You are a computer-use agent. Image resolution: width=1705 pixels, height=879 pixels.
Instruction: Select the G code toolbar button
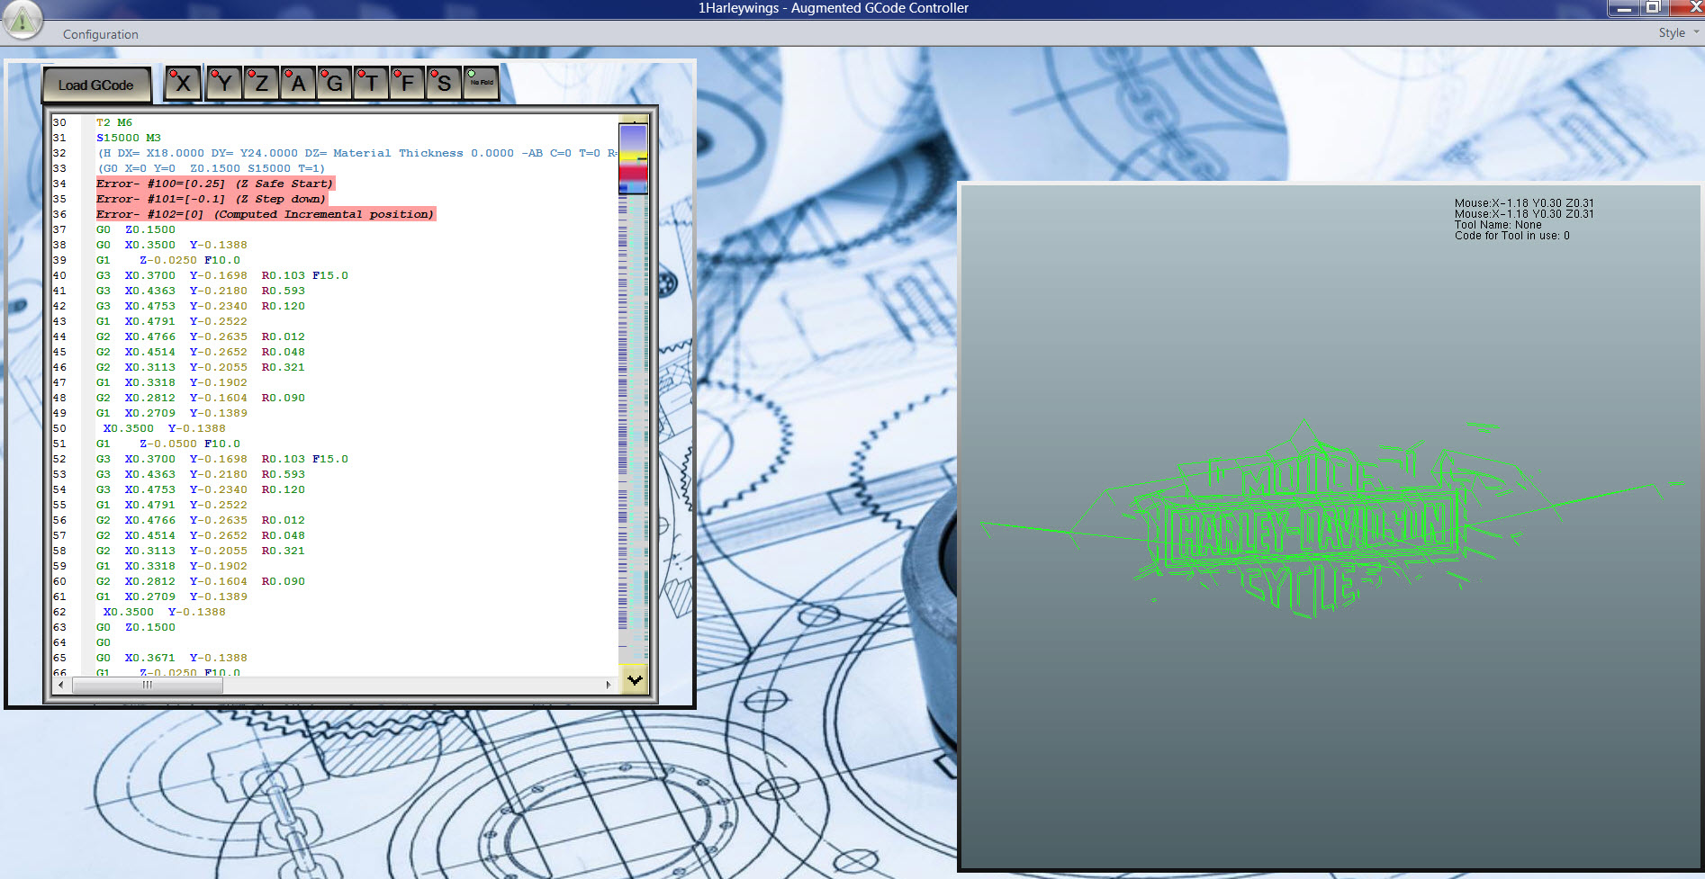click(335, 84)
